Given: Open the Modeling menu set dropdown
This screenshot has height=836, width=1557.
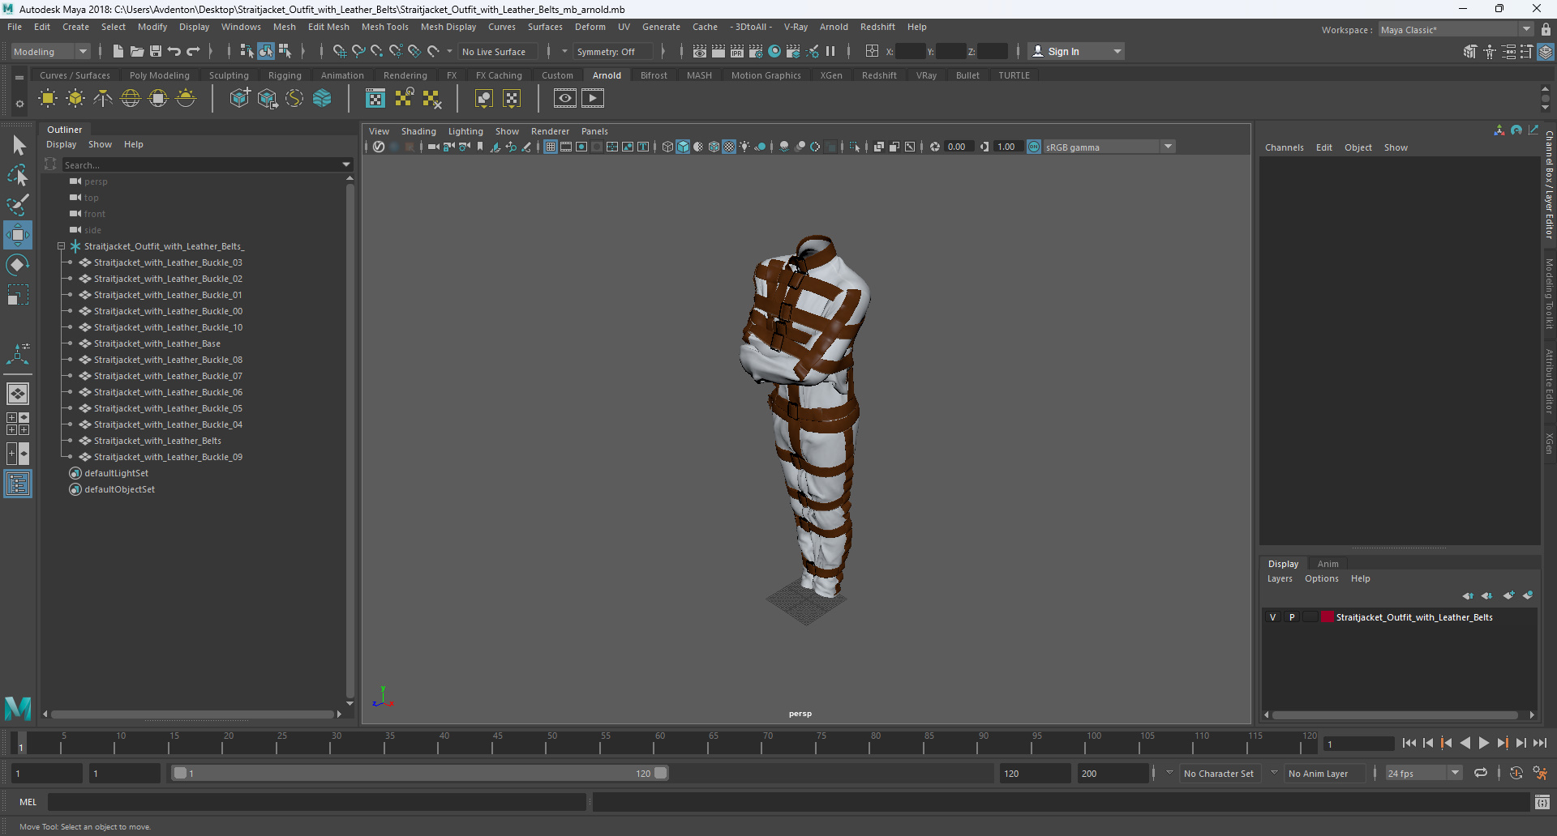Looking at the screenshot, I should 50,51.
